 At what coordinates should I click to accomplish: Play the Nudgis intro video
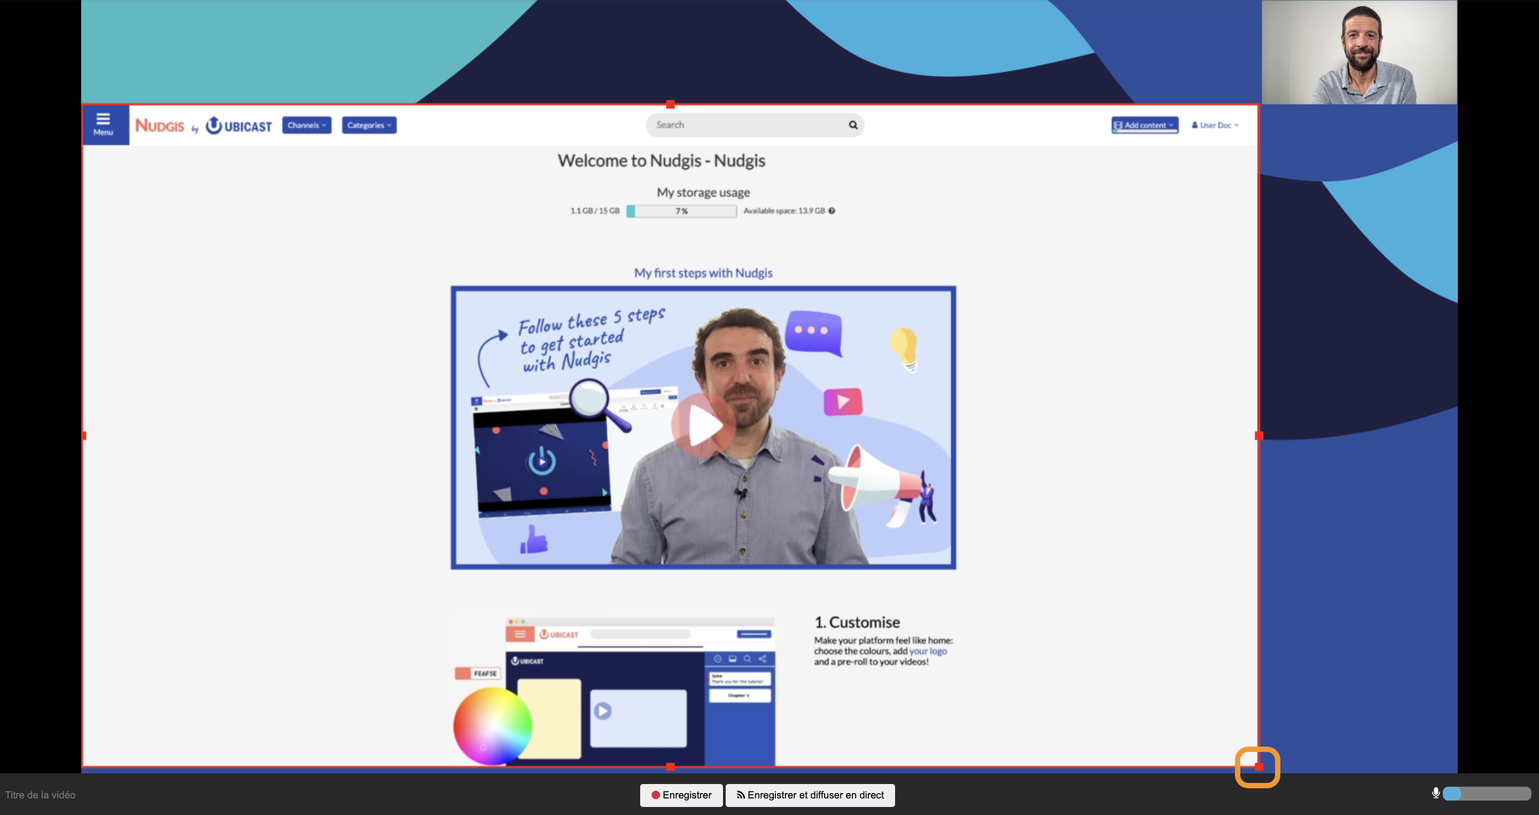(x=703, y=426)
